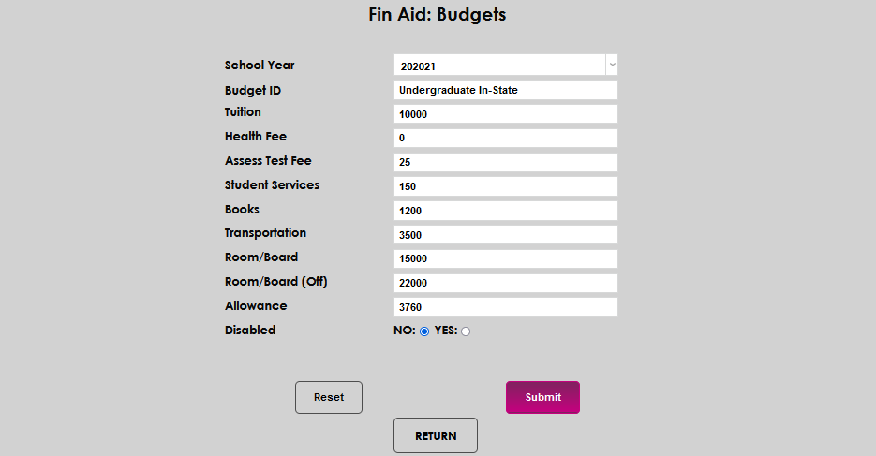Focus the Room/Board (Off) input field
Image resolution: width=876 pixels, height=456 pixels.
tap(505, 284)
